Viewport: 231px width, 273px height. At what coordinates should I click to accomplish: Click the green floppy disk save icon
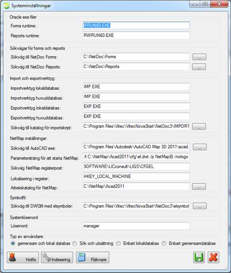199,258
